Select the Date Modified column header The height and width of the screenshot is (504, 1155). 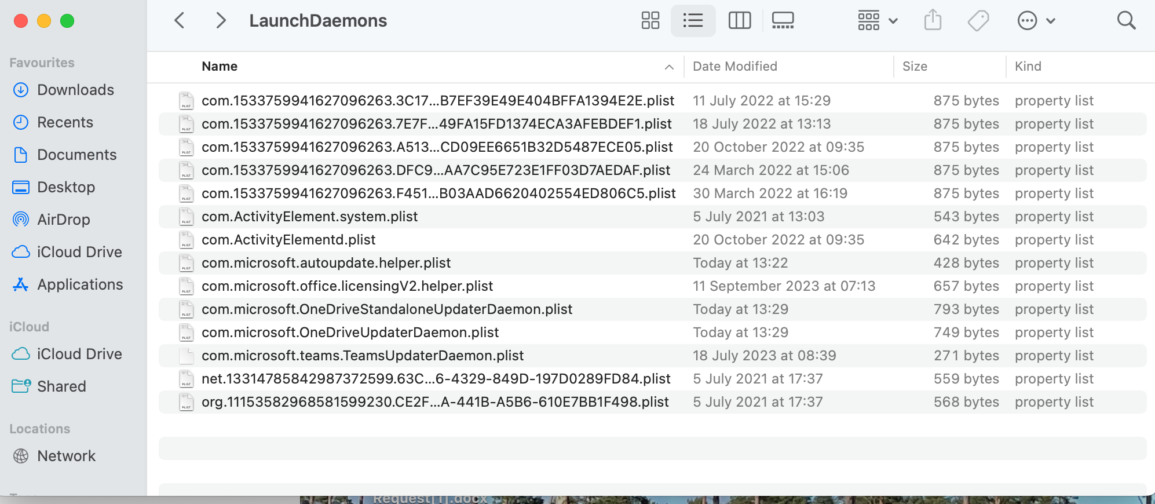(734, 66)
